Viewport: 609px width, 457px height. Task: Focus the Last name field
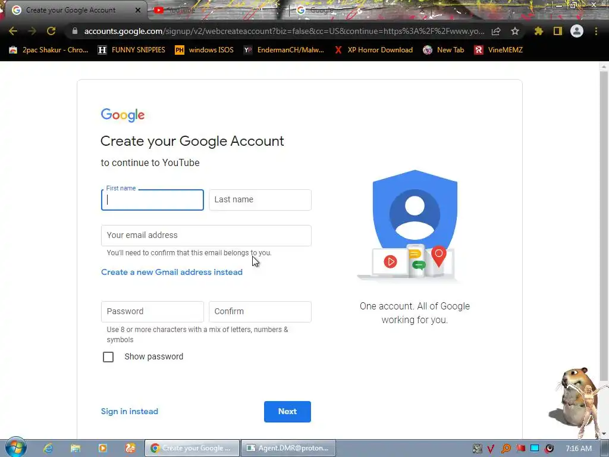[x=260, y=200]
